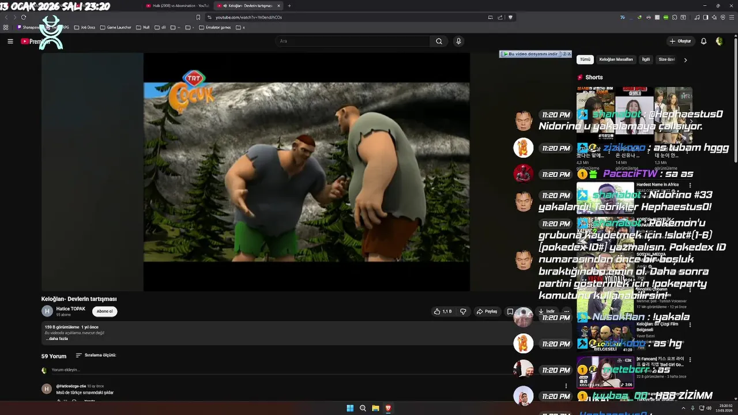738x415 pixels.
Task: Click the video player frame
Action: [306, 172]
